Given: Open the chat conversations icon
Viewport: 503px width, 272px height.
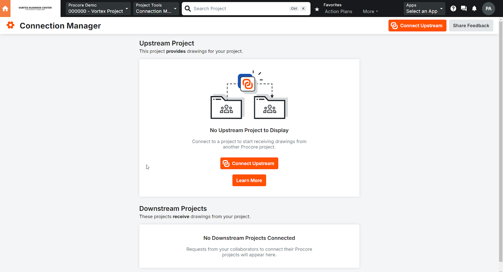Looking at the screenshot, I should tap(464, 8).
